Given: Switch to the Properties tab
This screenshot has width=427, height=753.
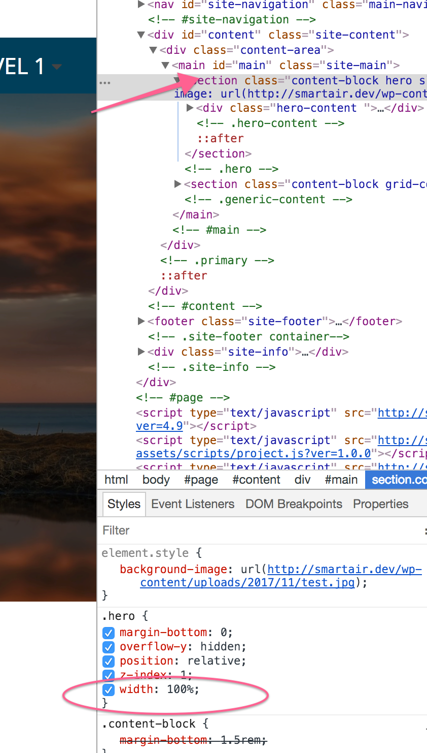Looking at the screenshot, I should 380,504.
